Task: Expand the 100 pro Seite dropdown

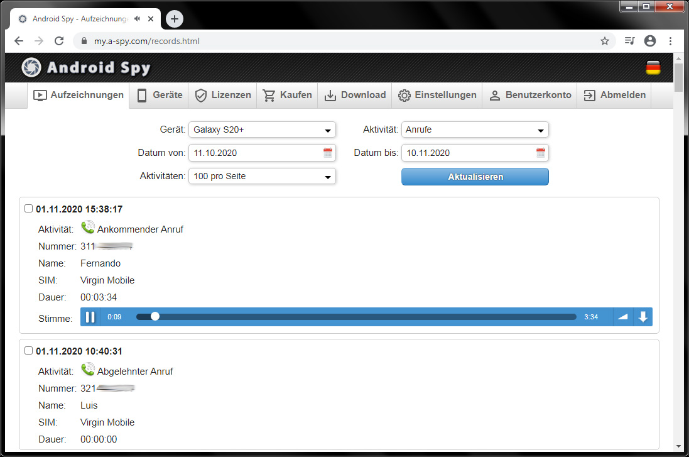Action: [262, 177]
